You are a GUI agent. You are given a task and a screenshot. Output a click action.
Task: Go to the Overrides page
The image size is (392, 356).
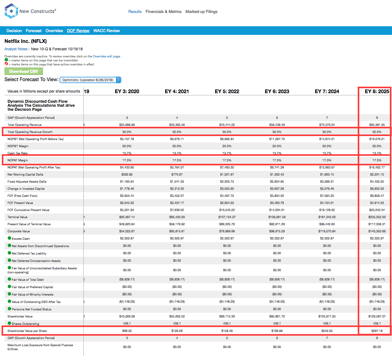[x=54, y=31]
